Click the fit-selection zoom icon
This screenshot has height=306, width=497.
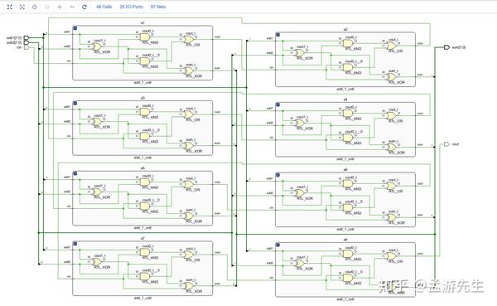tap(22, 7)
